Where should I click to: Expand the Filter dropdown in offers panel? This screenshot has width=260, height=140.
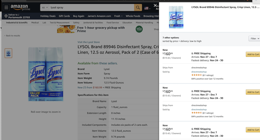coord(254,39)
